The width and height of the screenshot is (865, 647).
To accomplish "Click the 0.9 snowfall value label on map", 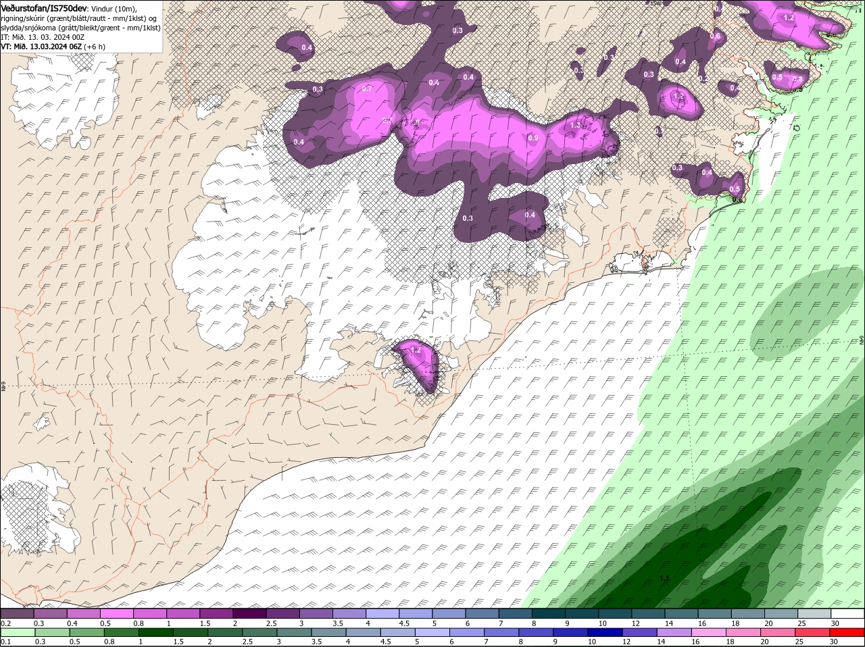I will [x=533, y=138].
